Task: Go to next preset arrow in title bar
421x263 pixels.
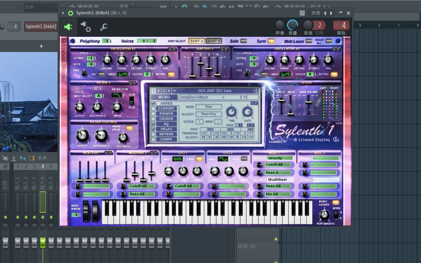Action: point(331,13)
